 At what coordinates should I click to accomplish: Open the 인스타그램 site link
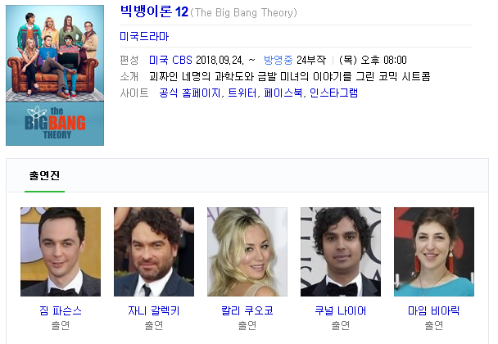(333, 93)
